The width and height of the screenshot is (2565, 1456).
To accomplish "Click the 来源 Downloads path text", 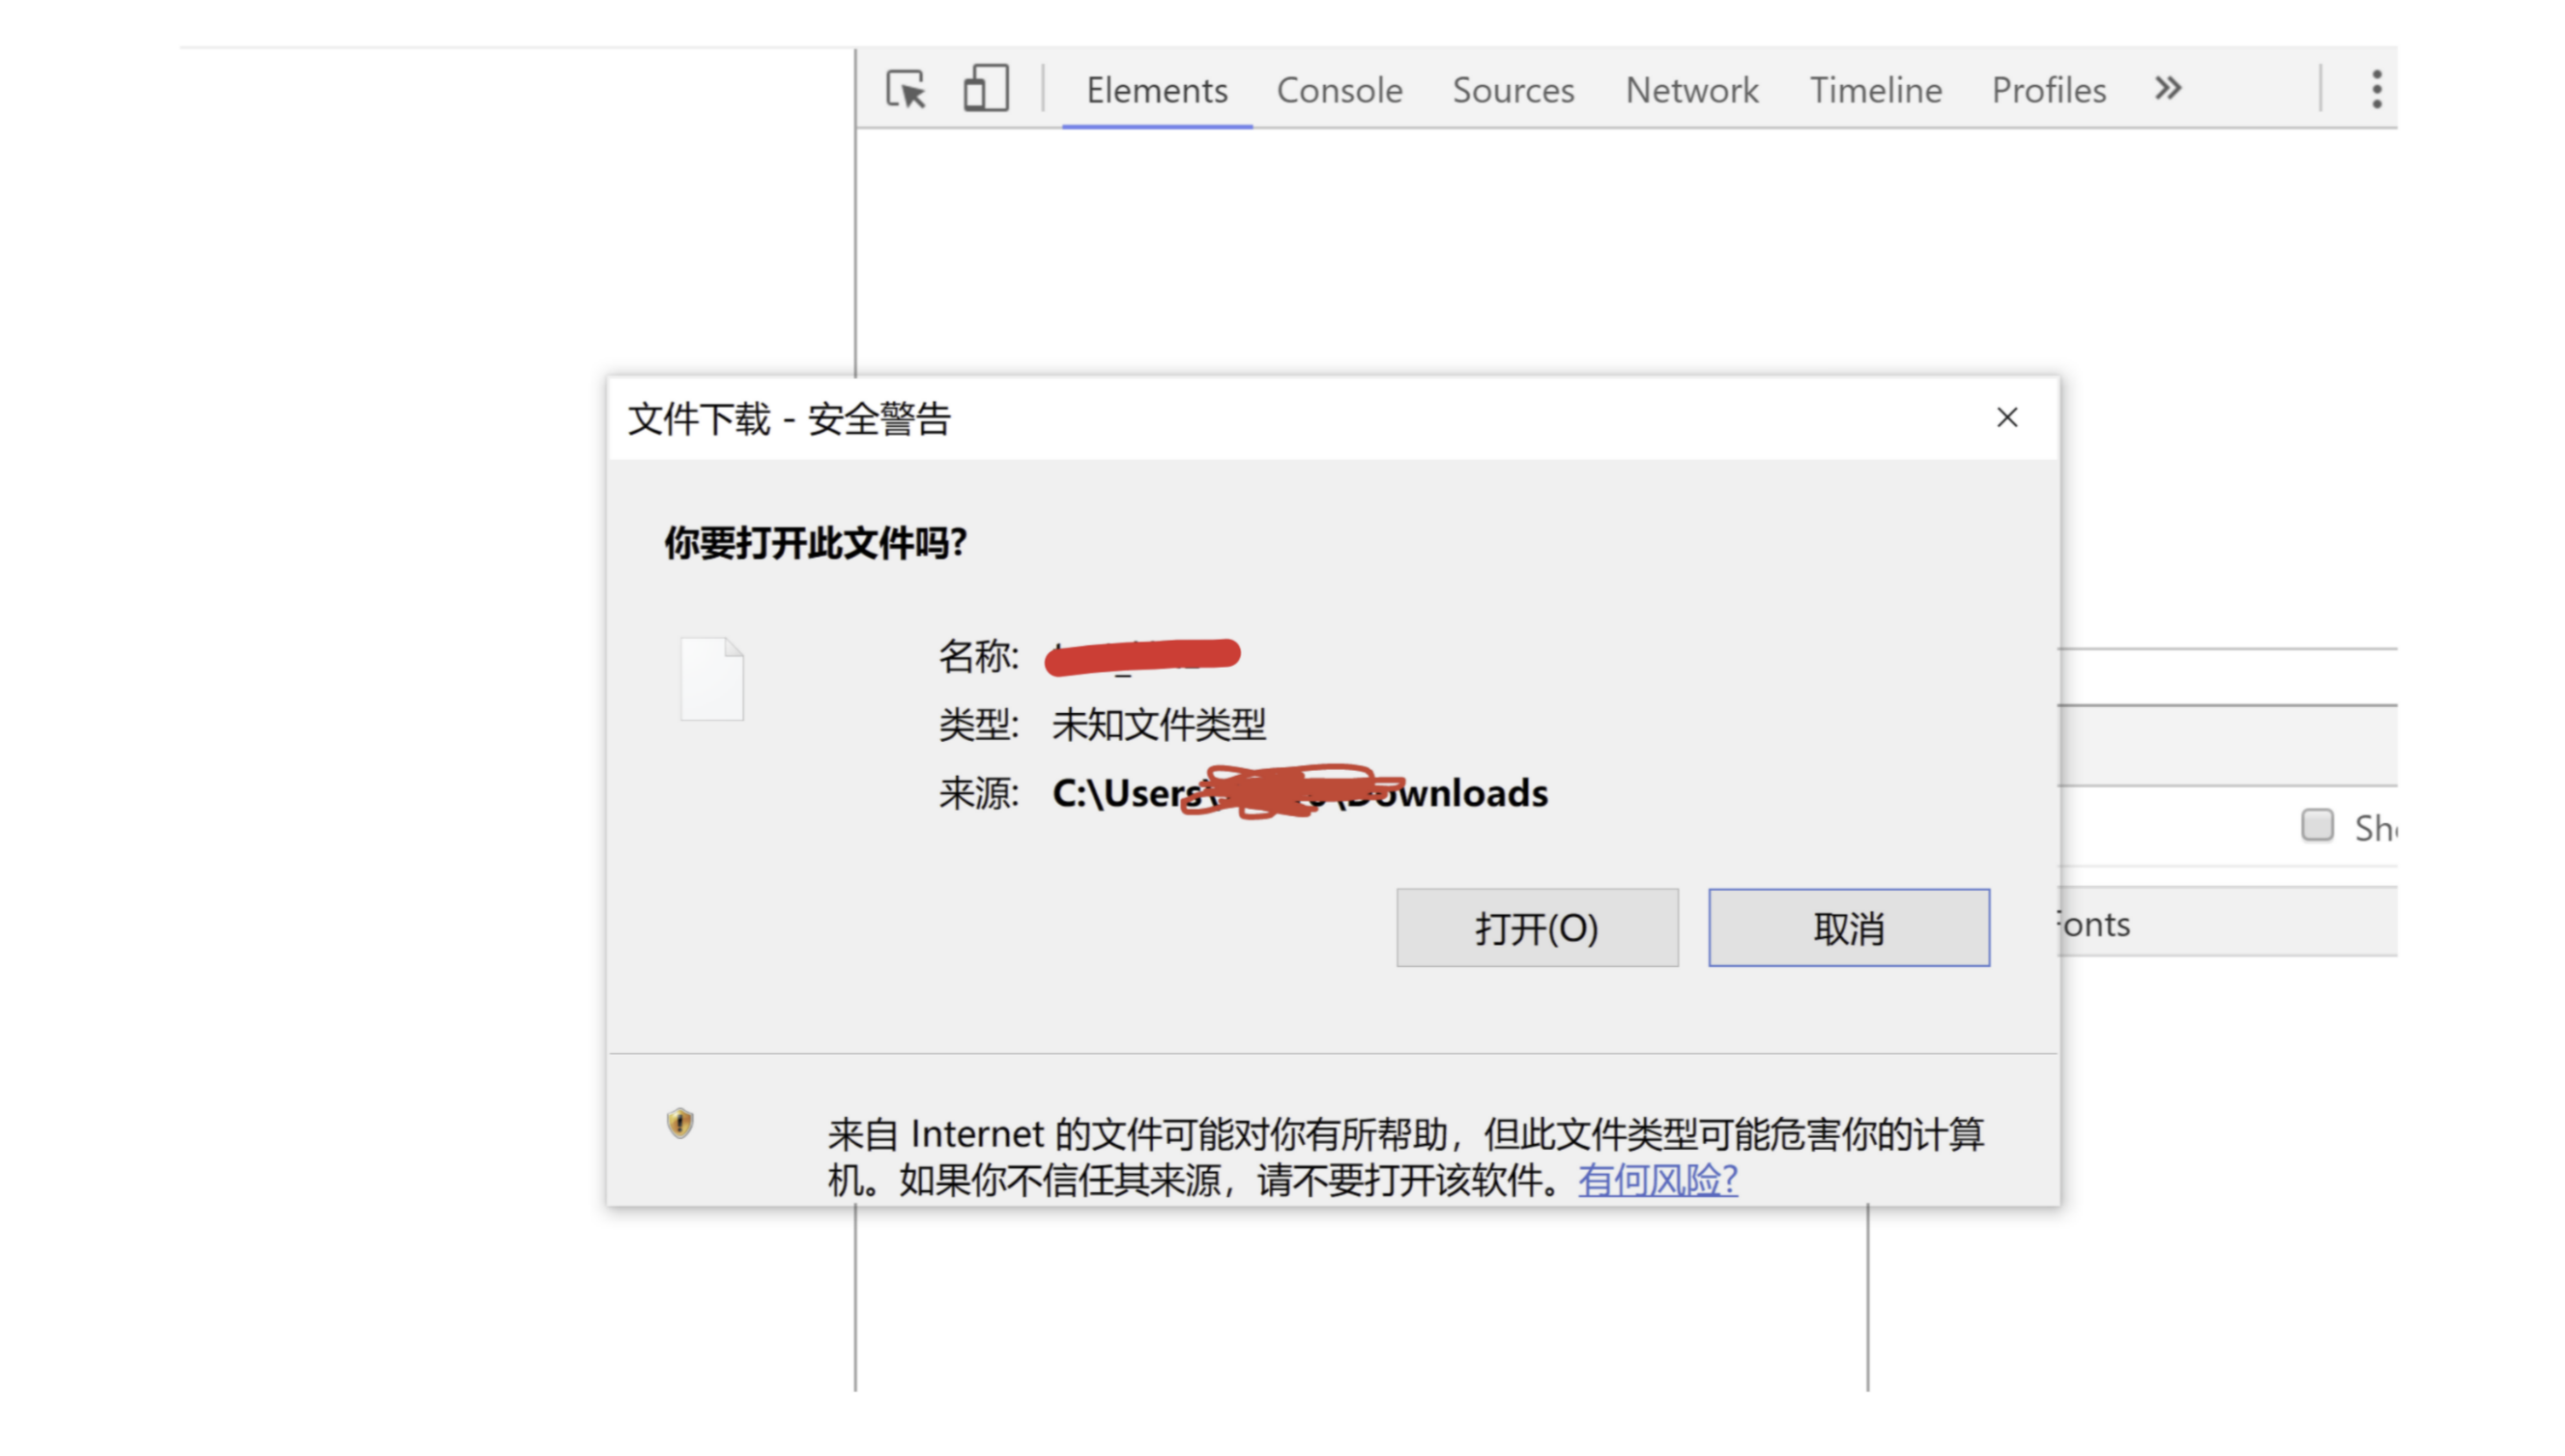I will pyautogui.click(x=1300, y=793).
